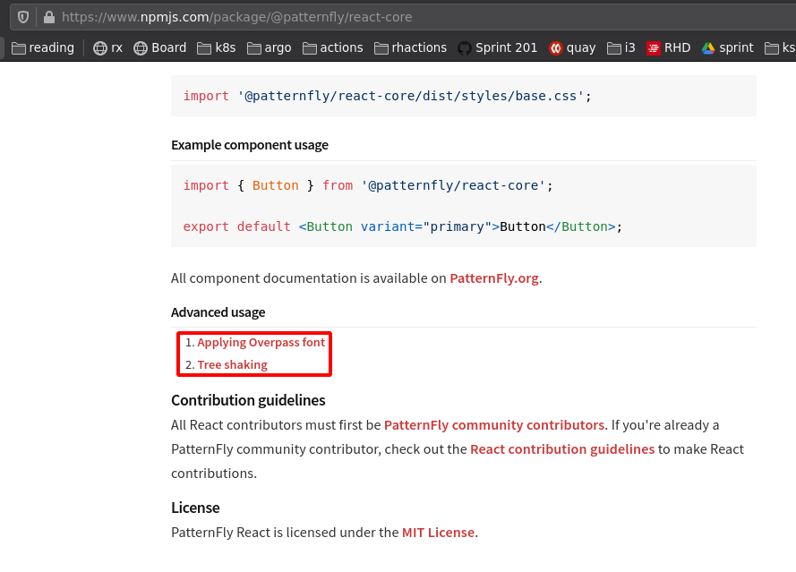Click the Example component usage heading

[x=250, y=145]
